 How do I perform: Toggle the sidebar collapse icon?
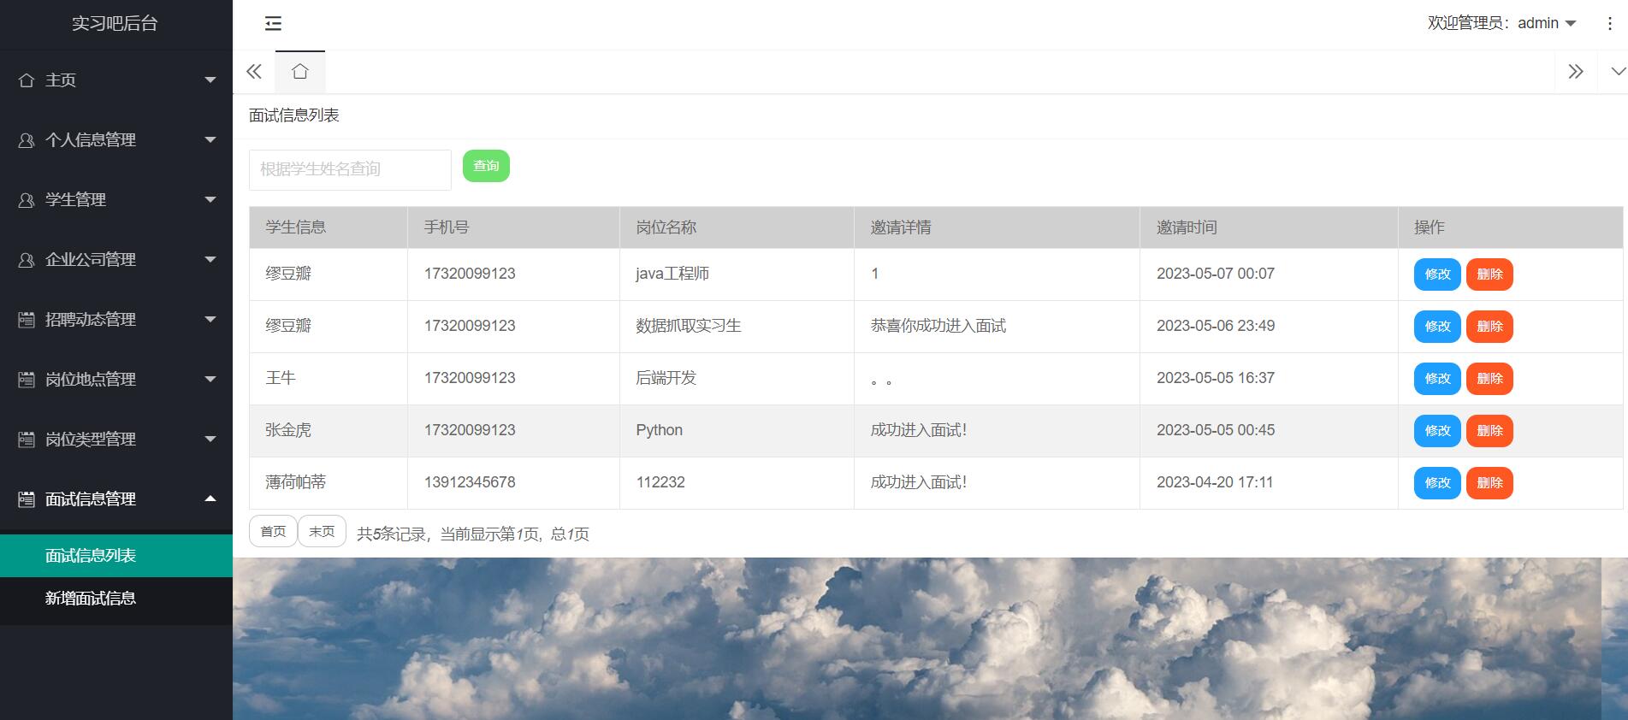pyautogui.click(x=273, y=23)
